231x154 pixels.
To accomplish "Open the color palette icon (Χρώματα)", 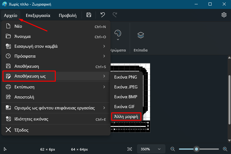I will [118, 33].
